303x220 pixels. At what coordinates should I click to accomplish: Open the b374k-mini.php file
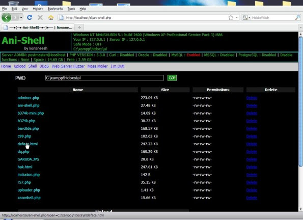click(x=31, y=113)
